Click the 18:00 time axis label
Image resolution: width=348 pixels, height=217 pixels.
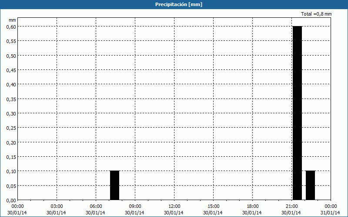[253, 207]
